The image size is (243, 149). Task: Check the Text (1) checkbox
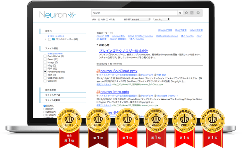click(x=45, y=75)
